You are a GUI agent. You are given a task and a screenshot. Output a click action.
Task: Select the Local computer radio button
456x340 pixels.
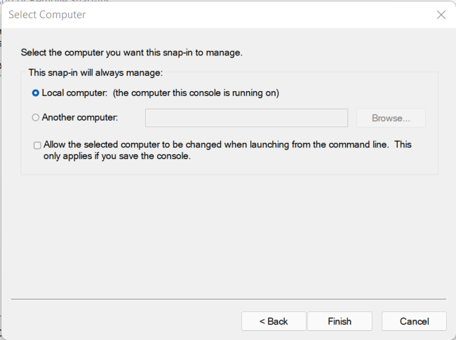click(36, 93)
